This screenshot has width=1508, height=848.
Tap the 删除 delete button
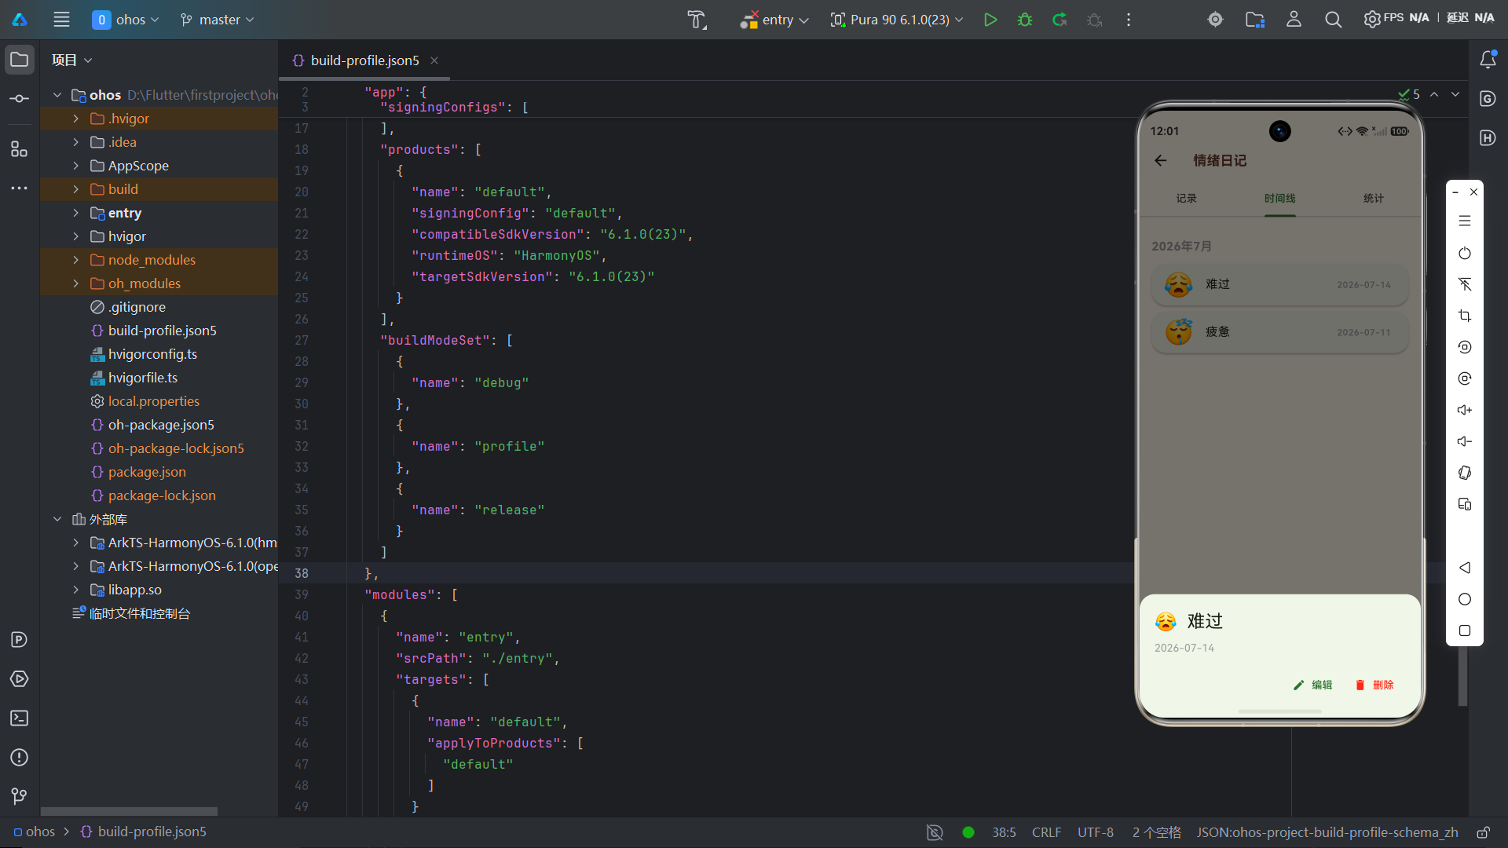point(1374,685)
